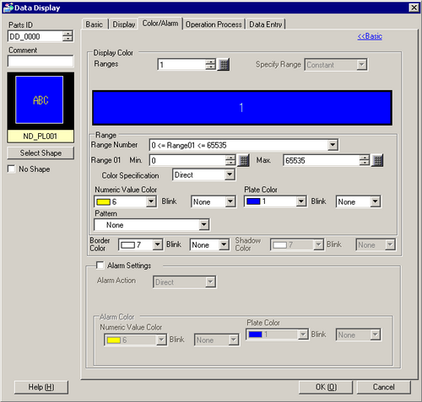The width and height of the screenshot is (422, 402).
Task: Click the Comment text field
Action: tap(41, 62)
